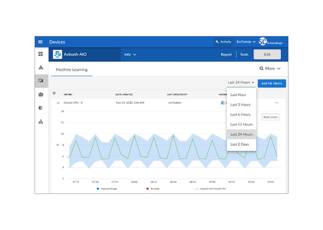Open the Tools link
Screen dimensions: 323x230
point(244,54)
